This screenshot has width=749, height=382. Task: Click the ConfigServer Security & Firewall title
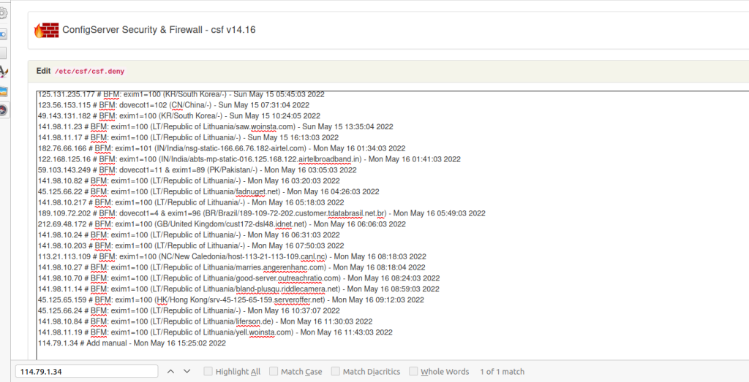point(159,30)
